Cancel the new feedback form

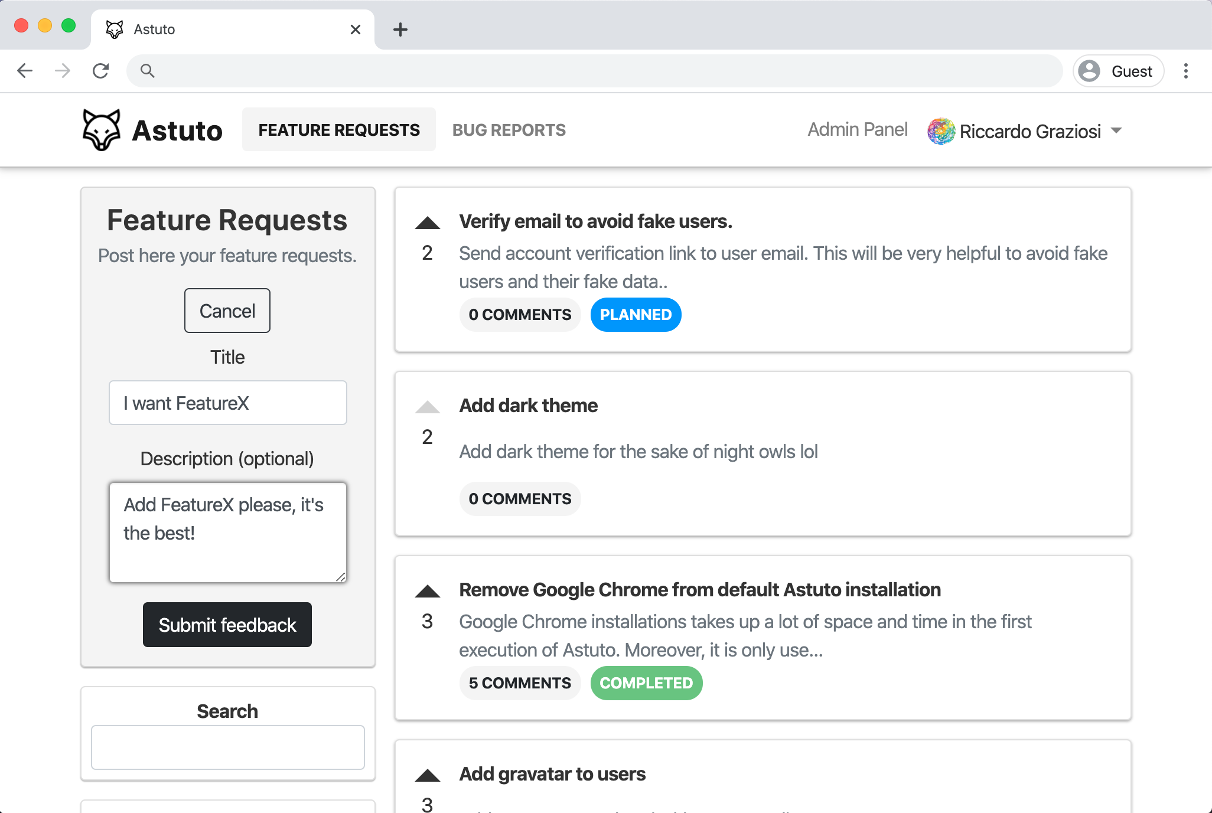(x=227, y=311)
